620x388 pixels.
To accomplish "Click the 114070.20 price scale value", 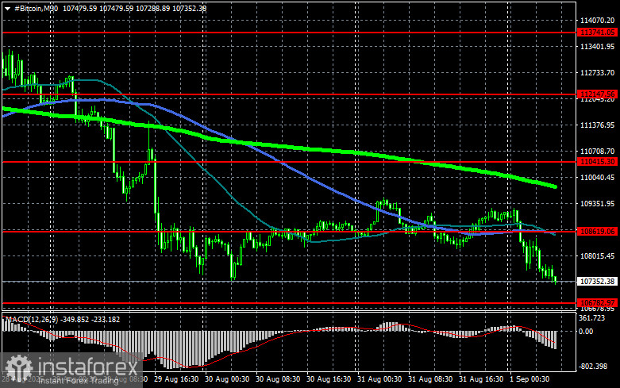I will pyautogui.click(x=597, y=21).
